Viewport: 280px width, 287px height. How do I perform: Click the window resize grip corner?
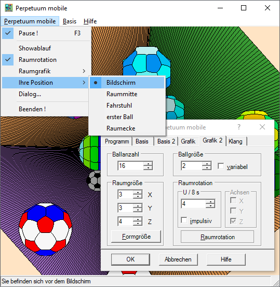tap(276, 283)
